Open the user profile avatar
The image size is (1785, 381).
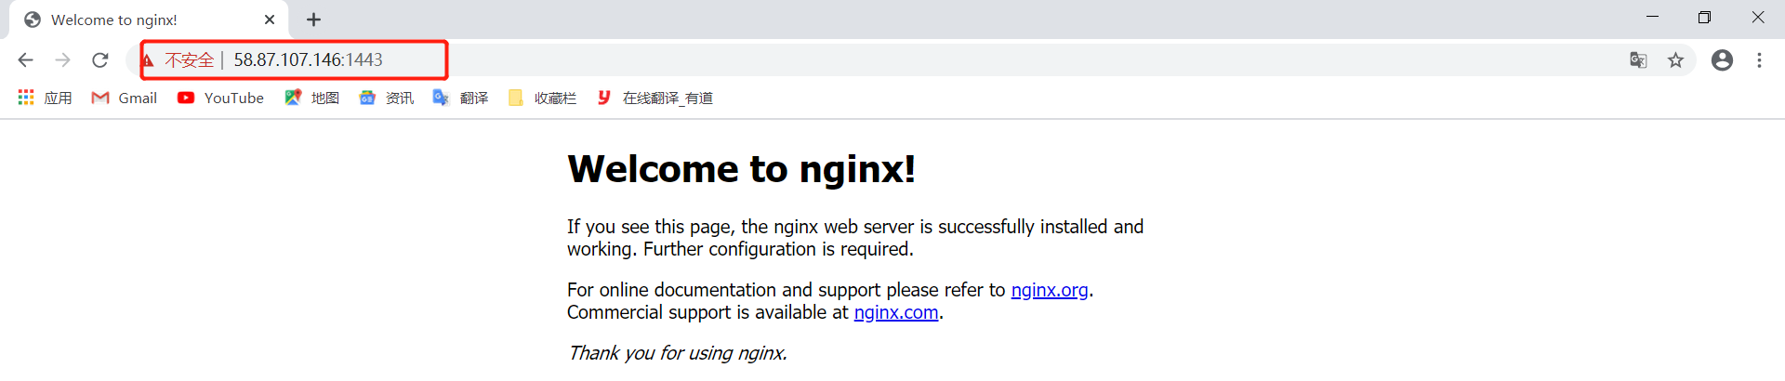point(1722,60)
